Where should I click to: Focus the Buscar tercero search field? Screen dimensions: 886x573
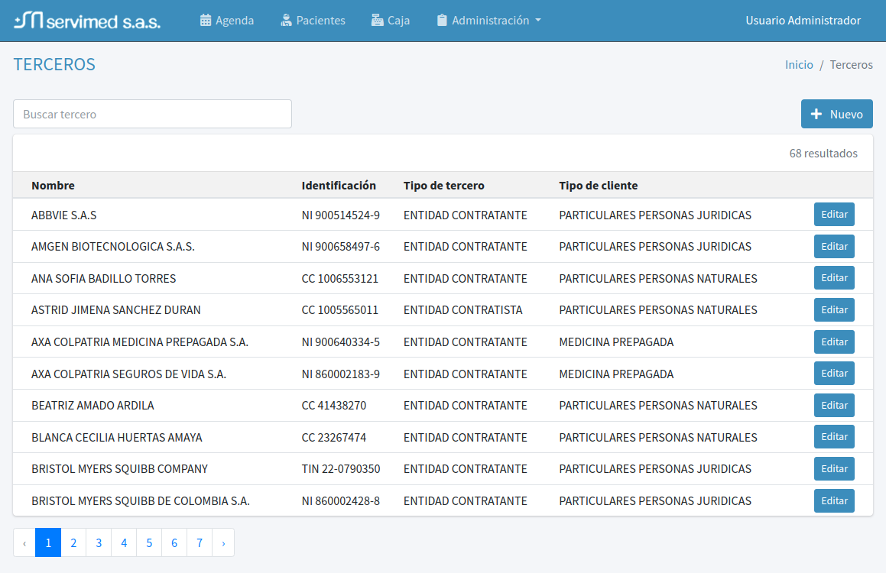point(152,114)
